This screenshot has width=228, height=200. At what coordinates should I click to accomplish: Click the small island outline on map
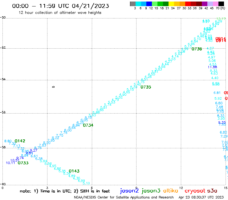click(x=53, y=87)
